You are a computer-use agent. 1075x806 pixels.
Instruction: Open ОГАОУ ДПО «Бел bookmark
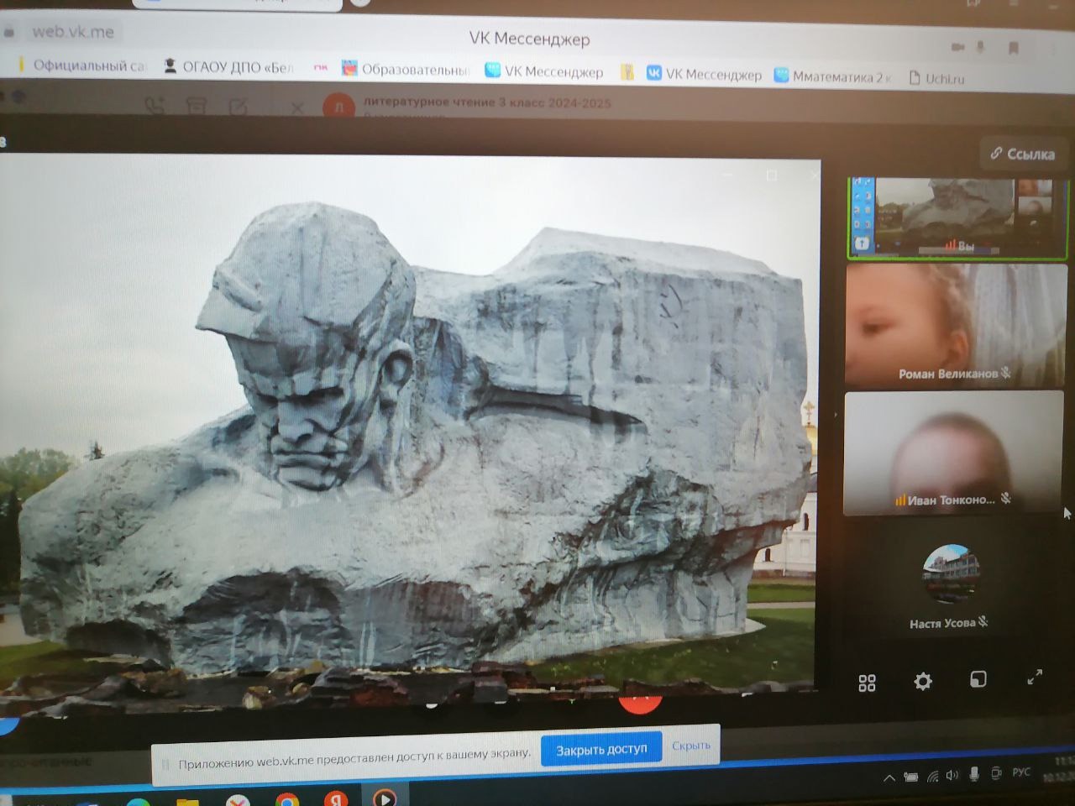click(x=228, y=66)
